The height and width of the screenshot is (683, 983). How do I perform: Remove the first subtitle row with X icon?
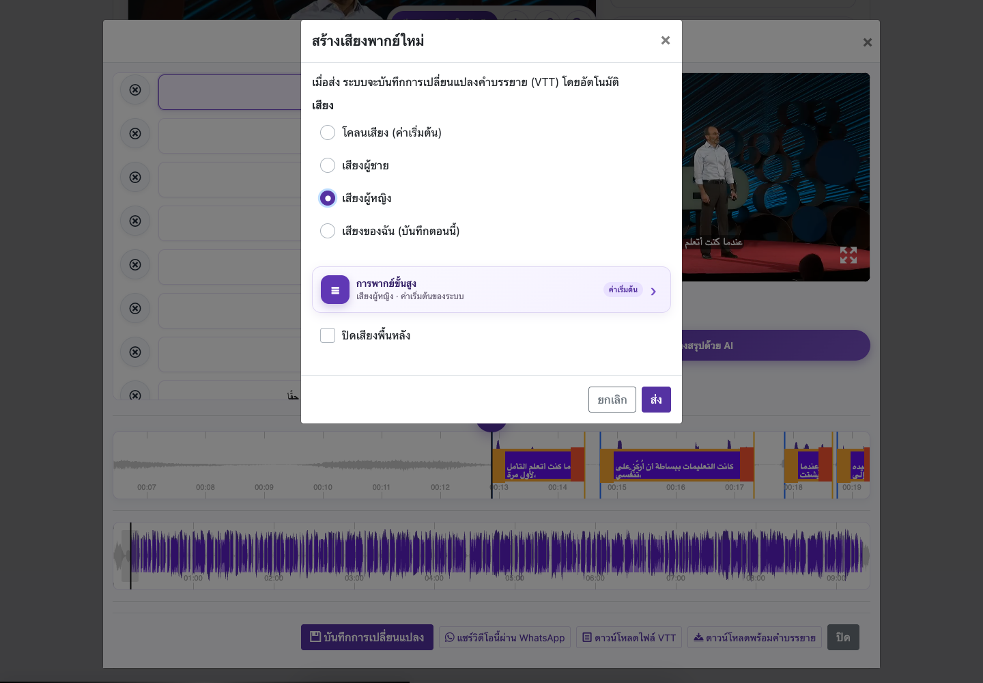click(x=135, y=89)
